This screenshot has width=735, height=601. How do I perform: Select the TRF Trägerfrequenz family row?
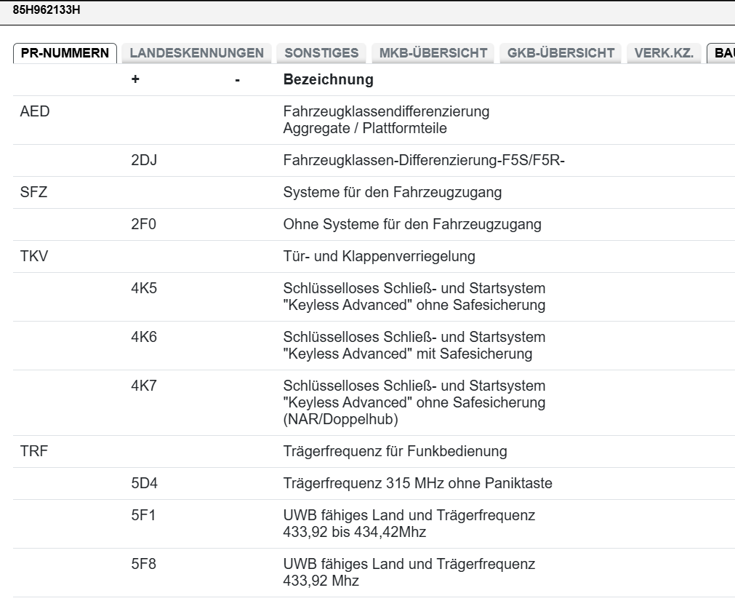click(x=33, y=452)
